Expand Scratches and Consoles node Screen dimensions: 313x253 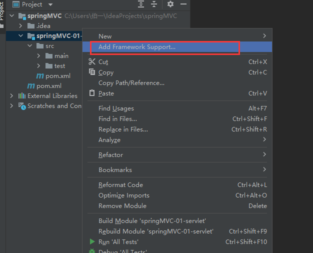pos(11,105)
